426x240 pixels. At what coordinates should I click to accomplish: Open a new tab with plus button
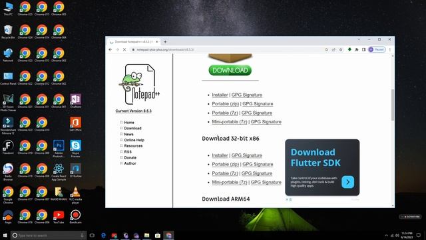pos(165,41)
